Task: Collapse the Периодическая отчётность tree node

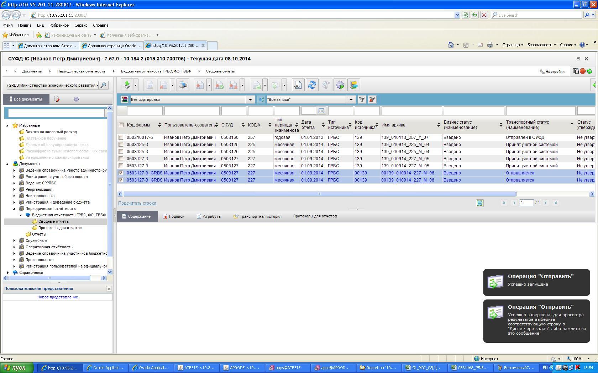Action: 14,209
